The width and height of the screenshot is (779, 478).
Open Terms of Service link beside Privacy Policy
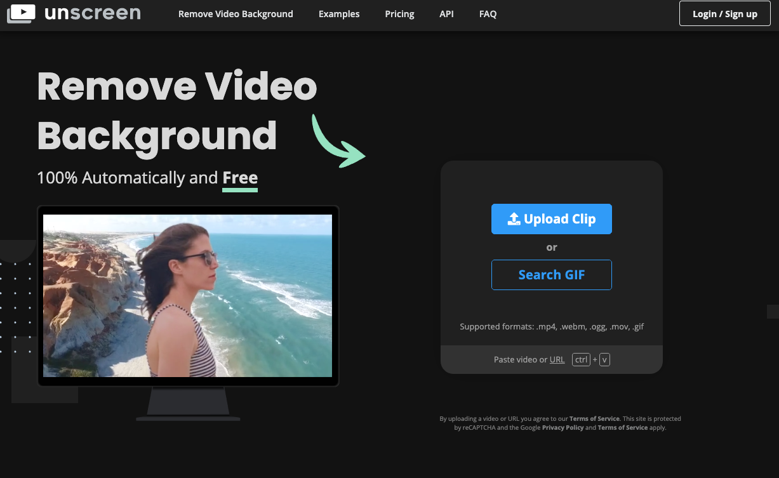[x=623, y=428]
